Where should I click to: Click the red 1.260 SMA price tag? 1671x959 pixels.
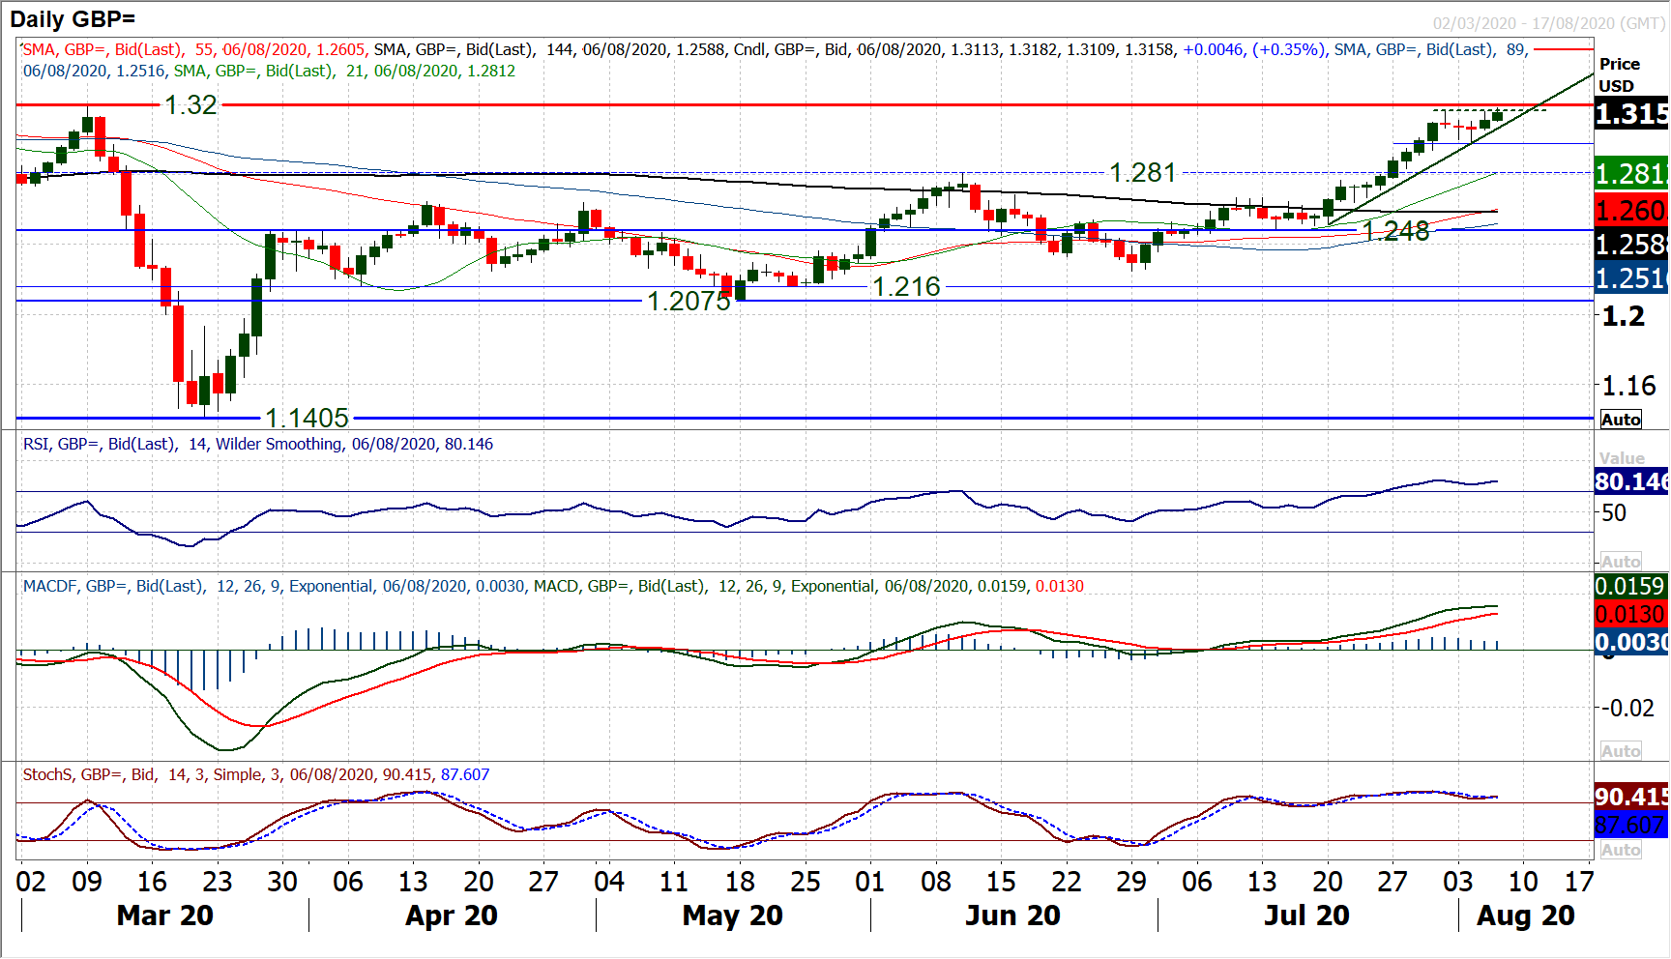[1630, 211]
